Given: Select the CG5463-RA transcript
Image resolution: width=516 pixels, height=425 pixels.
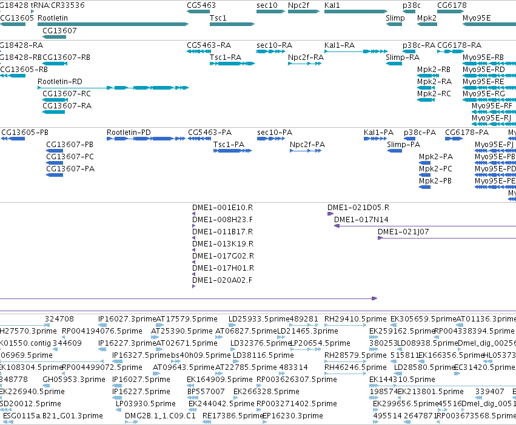Looking at the screenshot, I should tap(199, 51).
